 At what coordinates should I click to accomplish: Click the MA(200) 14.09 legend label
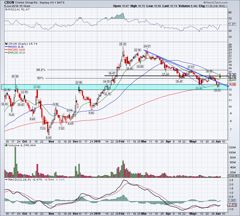(16, 50)
